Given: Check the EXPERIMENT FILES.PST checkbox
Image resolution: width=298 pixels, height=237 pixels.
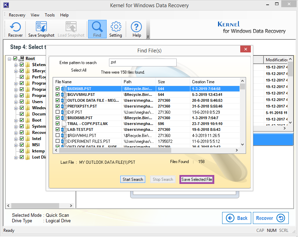Looking at the screenshot, I should coord(57,141).
